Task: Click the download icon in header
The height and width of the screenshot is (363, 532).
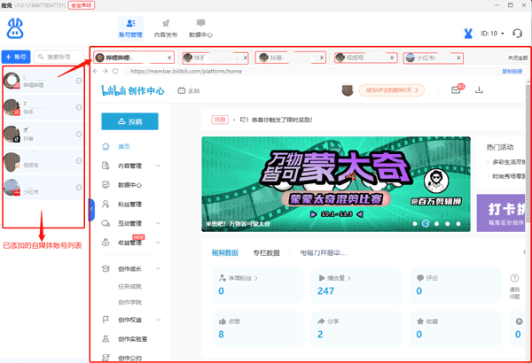Action: 479,89
